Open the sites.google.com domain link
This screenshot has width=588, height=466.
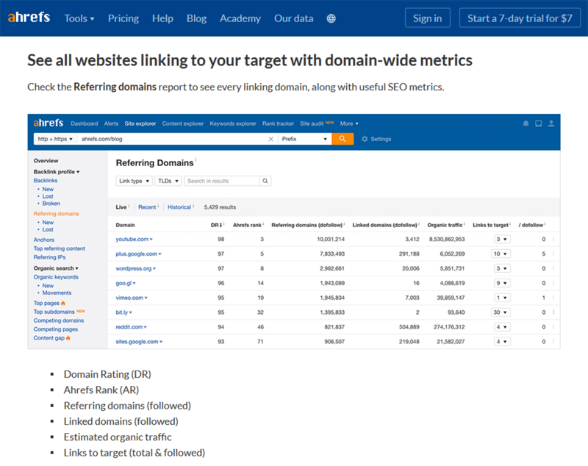137,342
